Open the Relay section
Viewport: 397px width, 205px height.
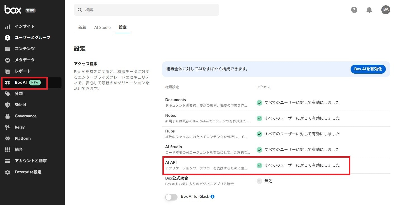[x=20, y=127]
